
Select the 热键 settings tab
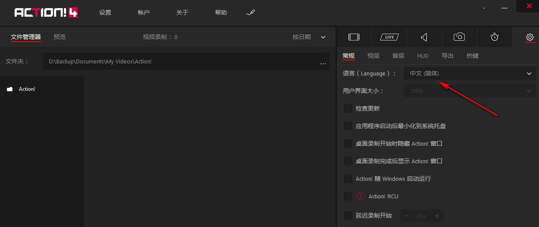(472, 56)
